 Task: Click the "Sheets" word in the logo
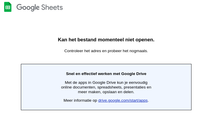click(52, 7)
